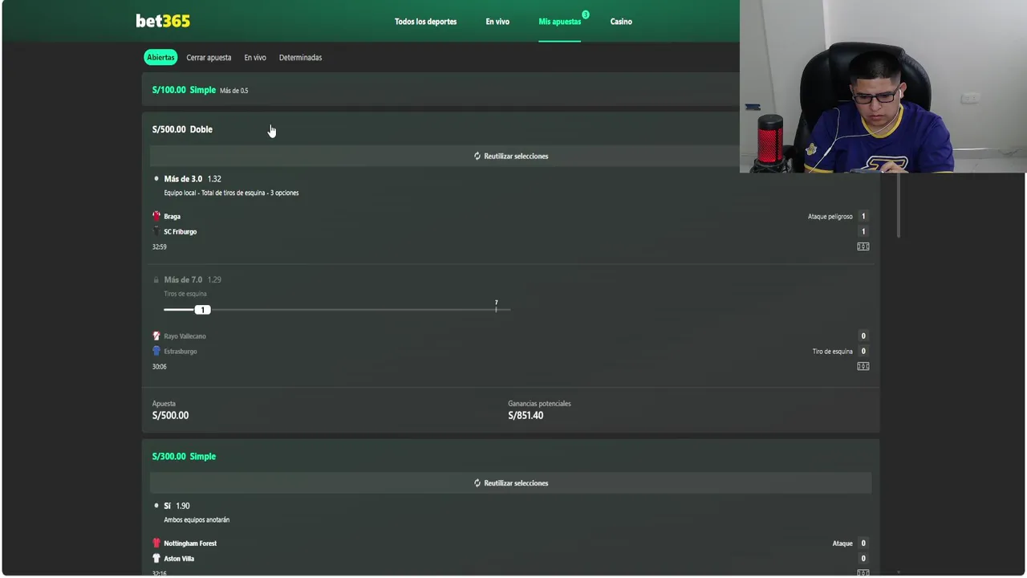This screenshot has width=1027, height=578.
Task: Switch to Cerrar apuesta tab
Action: pos(209,58)
